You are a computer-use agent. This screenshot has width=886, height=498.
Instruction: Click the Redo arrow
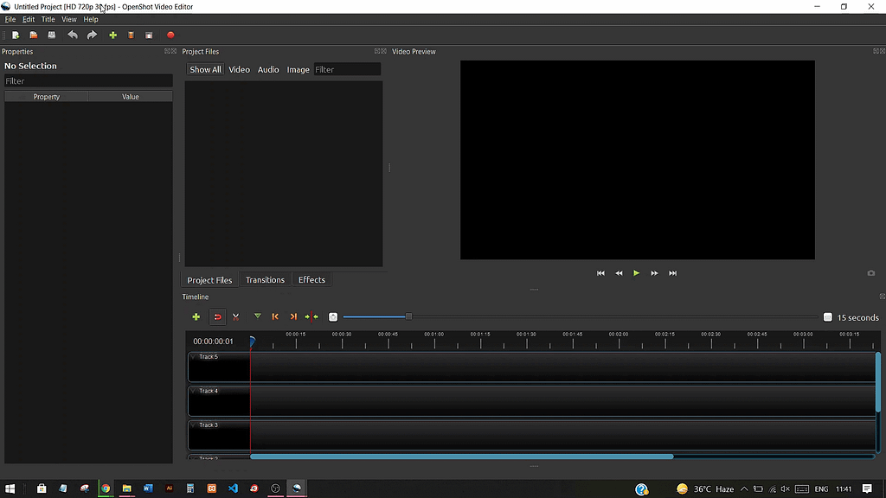coord(90,35)
